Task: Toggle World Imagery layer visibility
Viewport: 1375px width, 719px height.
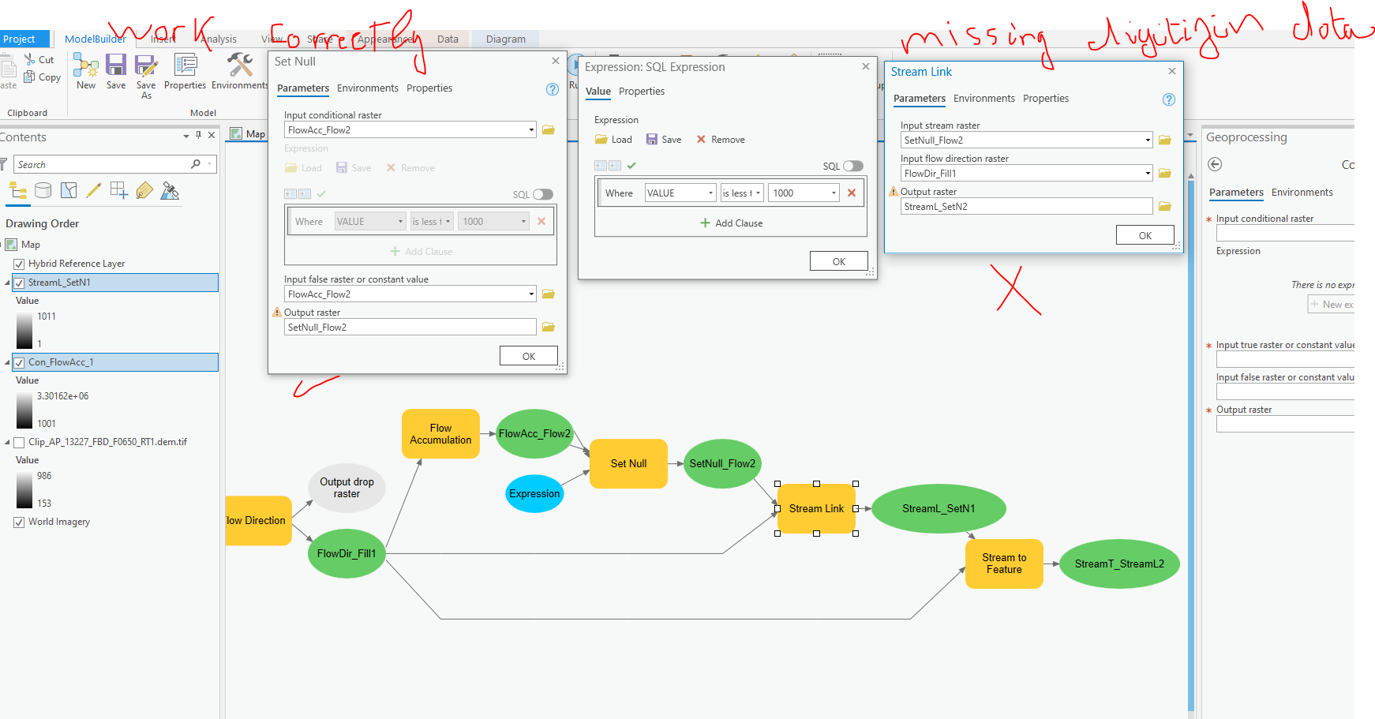Action: coord(18,522)
